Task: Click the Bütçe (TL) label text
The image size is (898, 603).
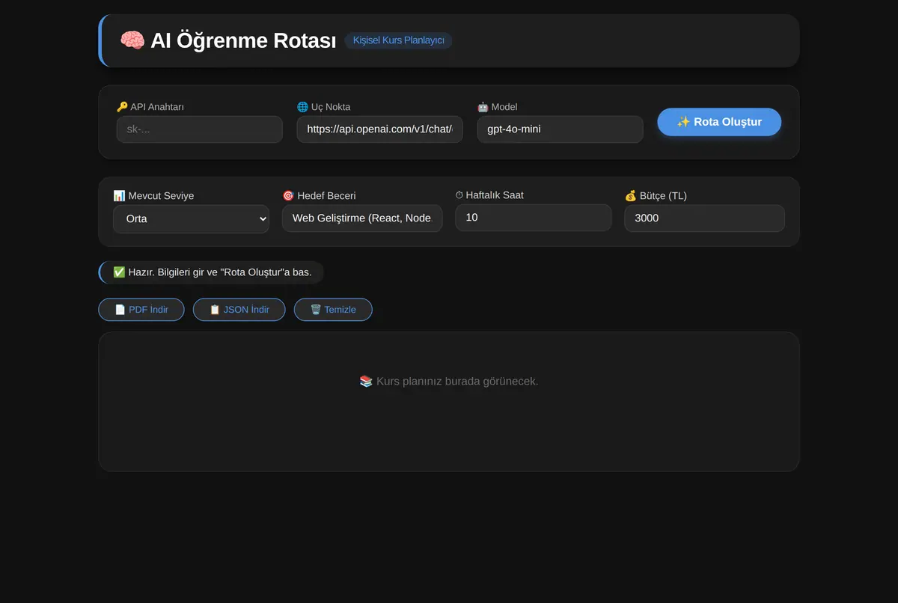Action: pos(663,196)
